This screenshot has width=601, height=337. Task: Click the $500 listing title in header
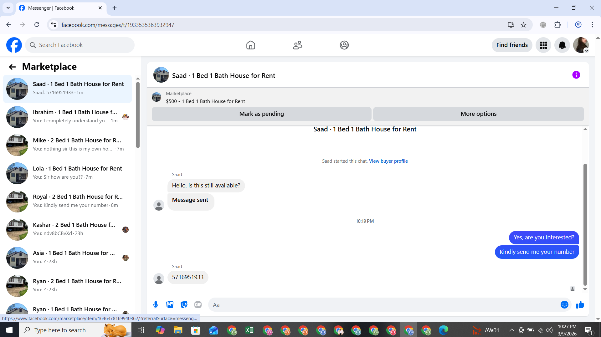coord(205,101)
